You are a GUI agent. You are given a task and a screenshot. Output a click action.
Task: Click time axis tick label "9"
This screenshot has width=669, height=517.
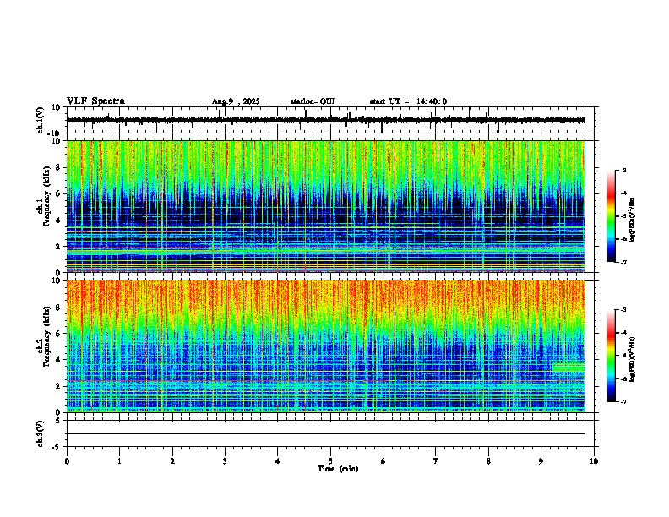tap(541, 461)
